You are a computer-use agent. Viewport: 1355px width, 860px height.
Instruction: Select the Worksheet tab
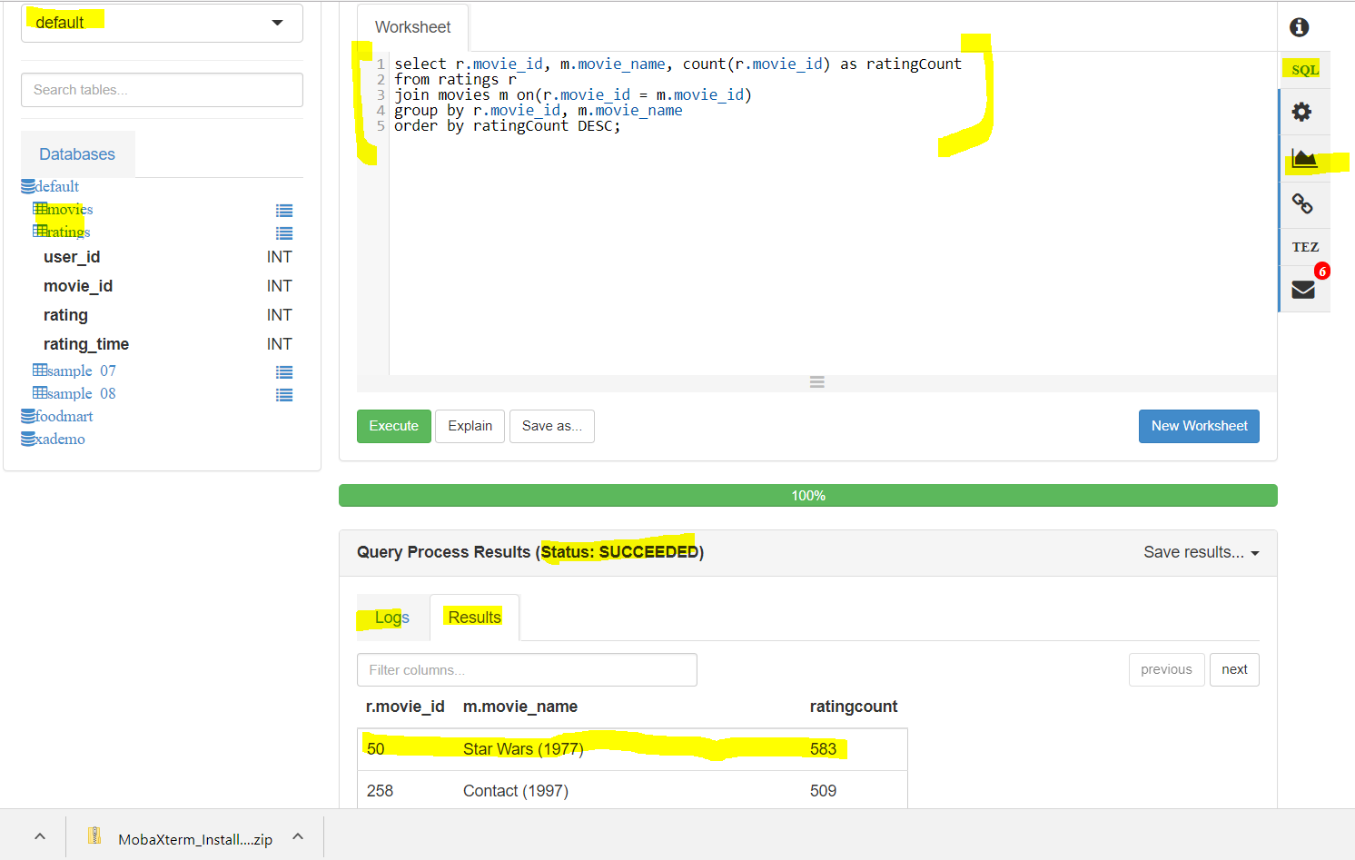coord(412,27)
